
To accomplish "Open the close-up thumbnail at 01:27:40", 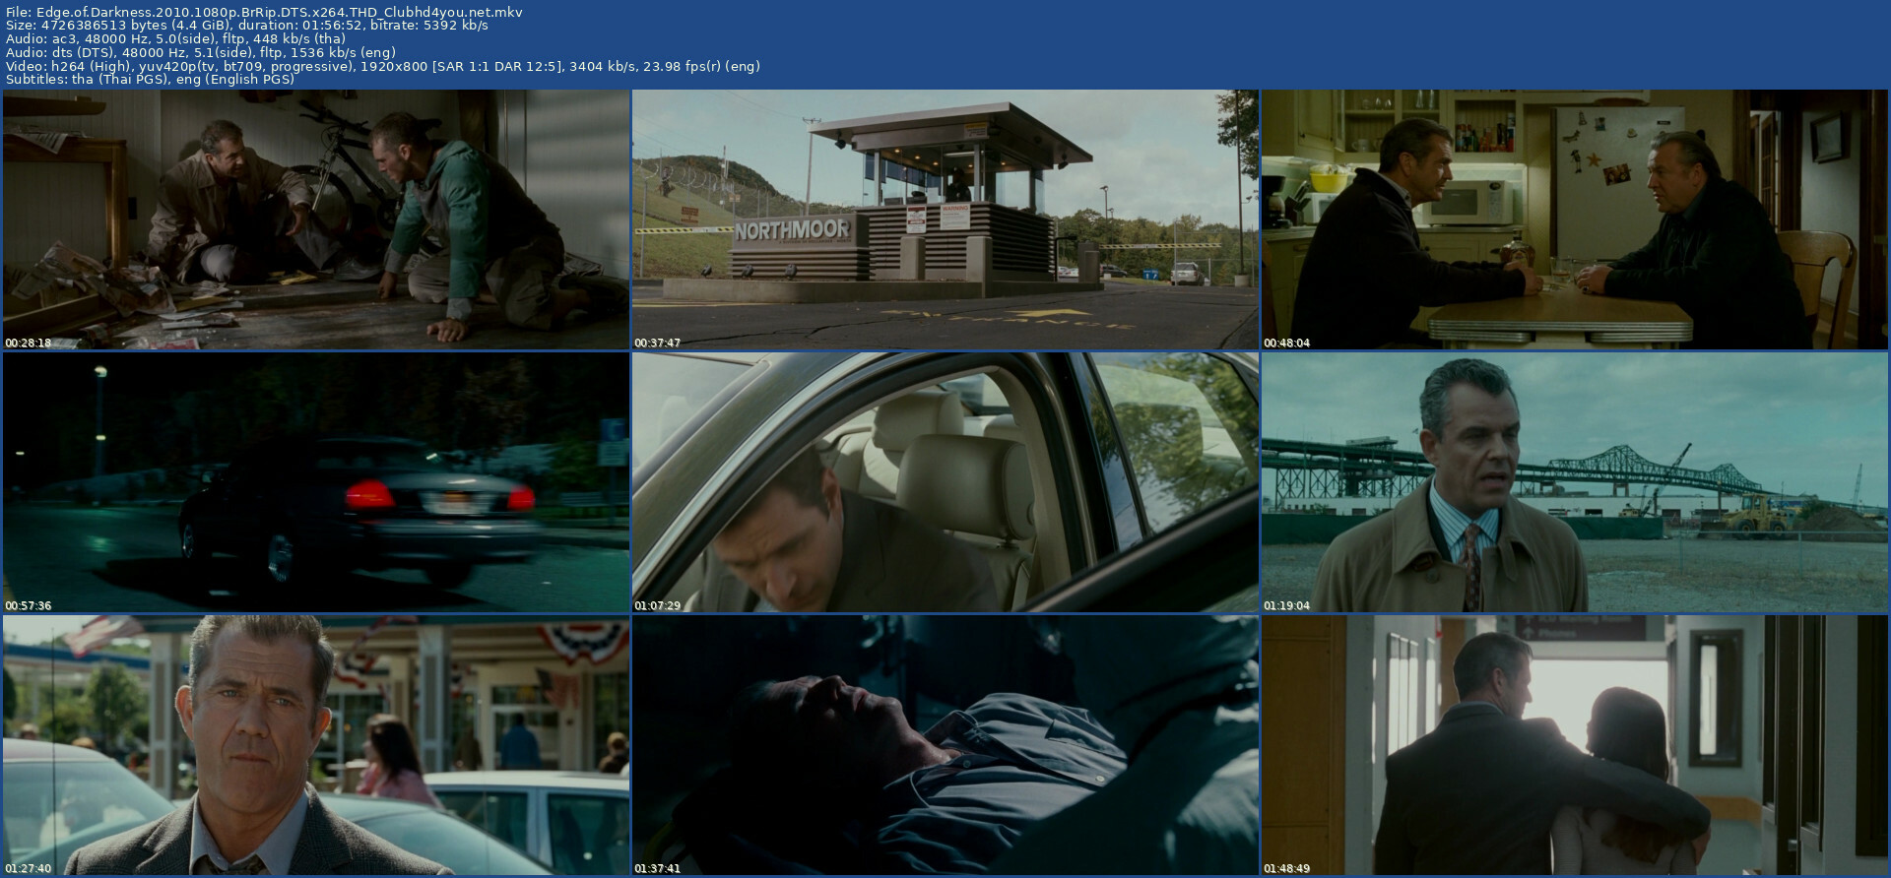I will tap(316, 745).
